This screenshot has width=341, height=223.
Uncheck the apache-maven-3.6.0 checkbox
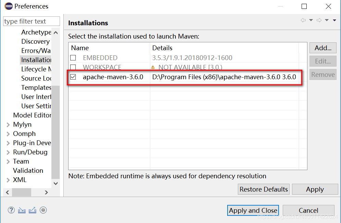73,77
